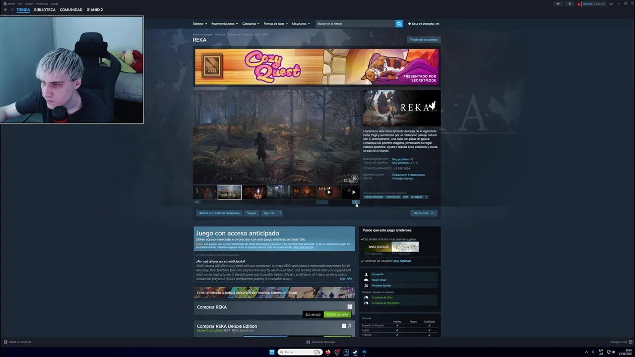Click the Steam logo menu
The height and width of the screenshot is (357, 635).
pos(9,3)
